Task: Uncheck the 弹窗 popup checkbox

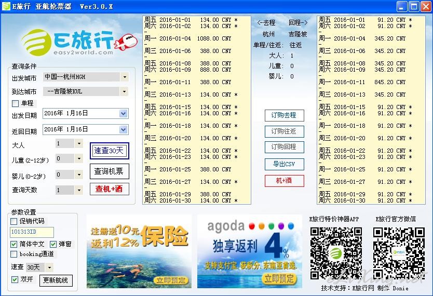Action: (x=53, y=244)
